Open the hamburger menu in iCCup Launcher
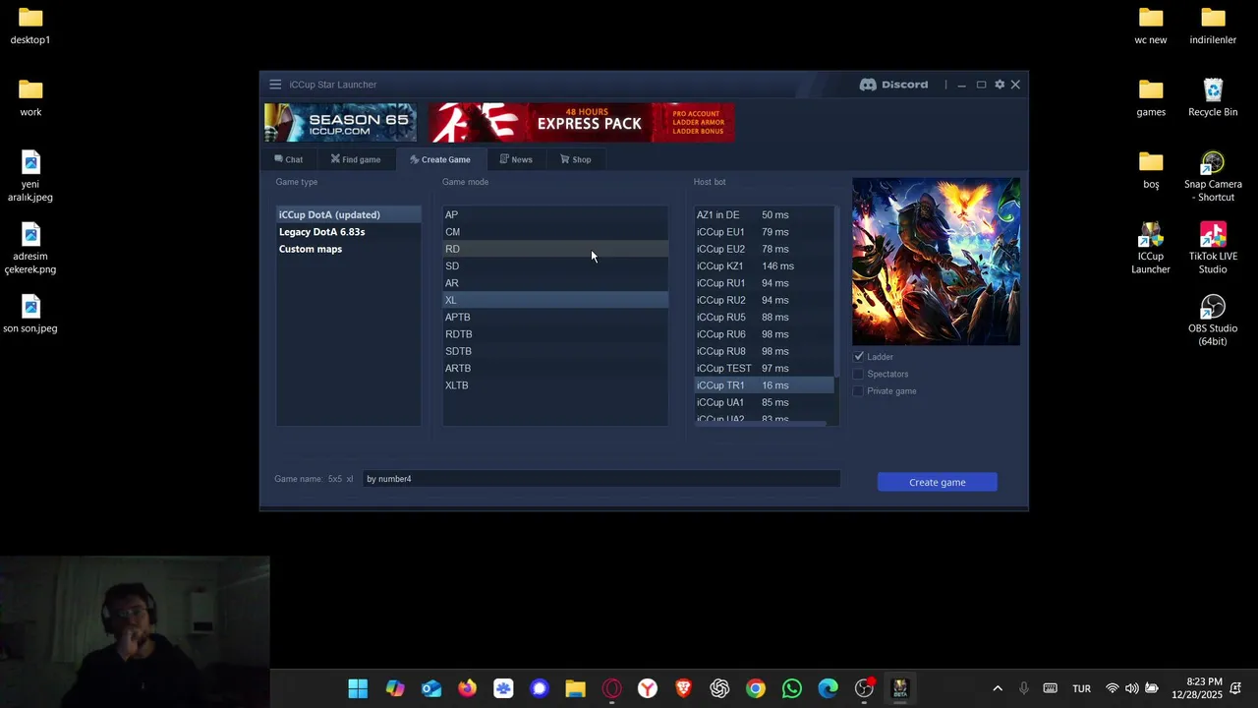Image resolution: width=1258 pixels, height=708 pixels. (x=275, y=85)
